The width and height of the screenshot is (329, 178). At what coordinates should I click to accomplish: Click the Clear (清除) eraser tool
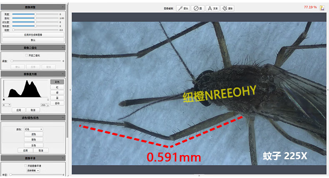point(227,8)
